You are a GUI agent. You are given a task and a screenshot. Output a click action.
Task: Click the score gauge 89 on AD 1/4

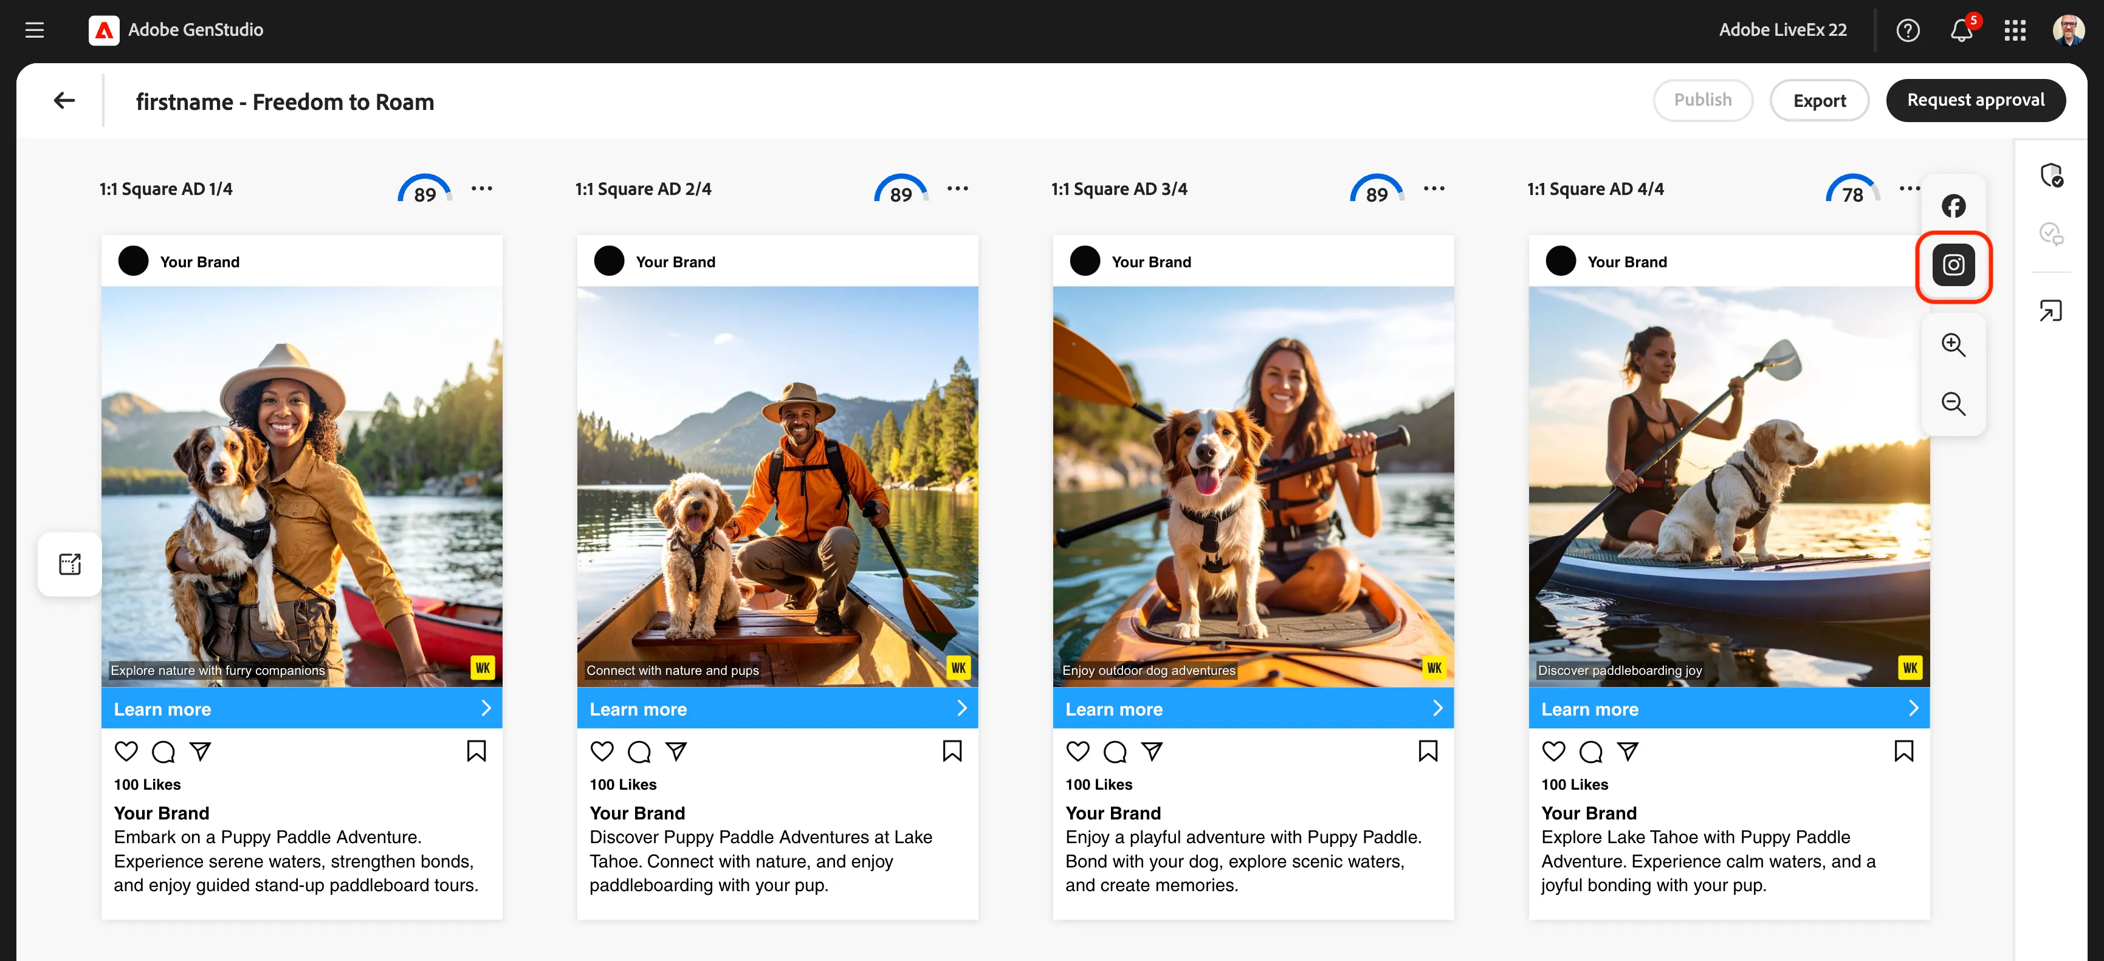(425, 190)
